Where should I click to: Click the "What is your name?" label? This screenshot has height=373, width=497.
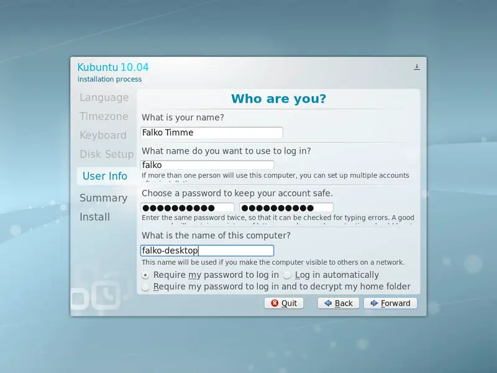point(183,117)
